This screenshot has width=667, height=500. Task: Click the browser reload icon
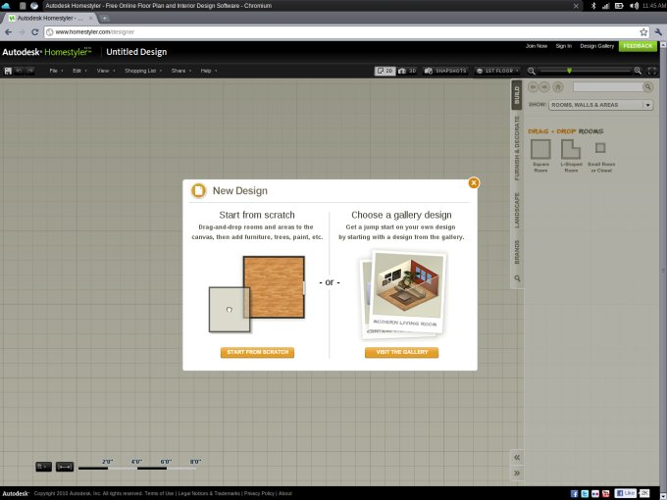(x=35, y=32)
